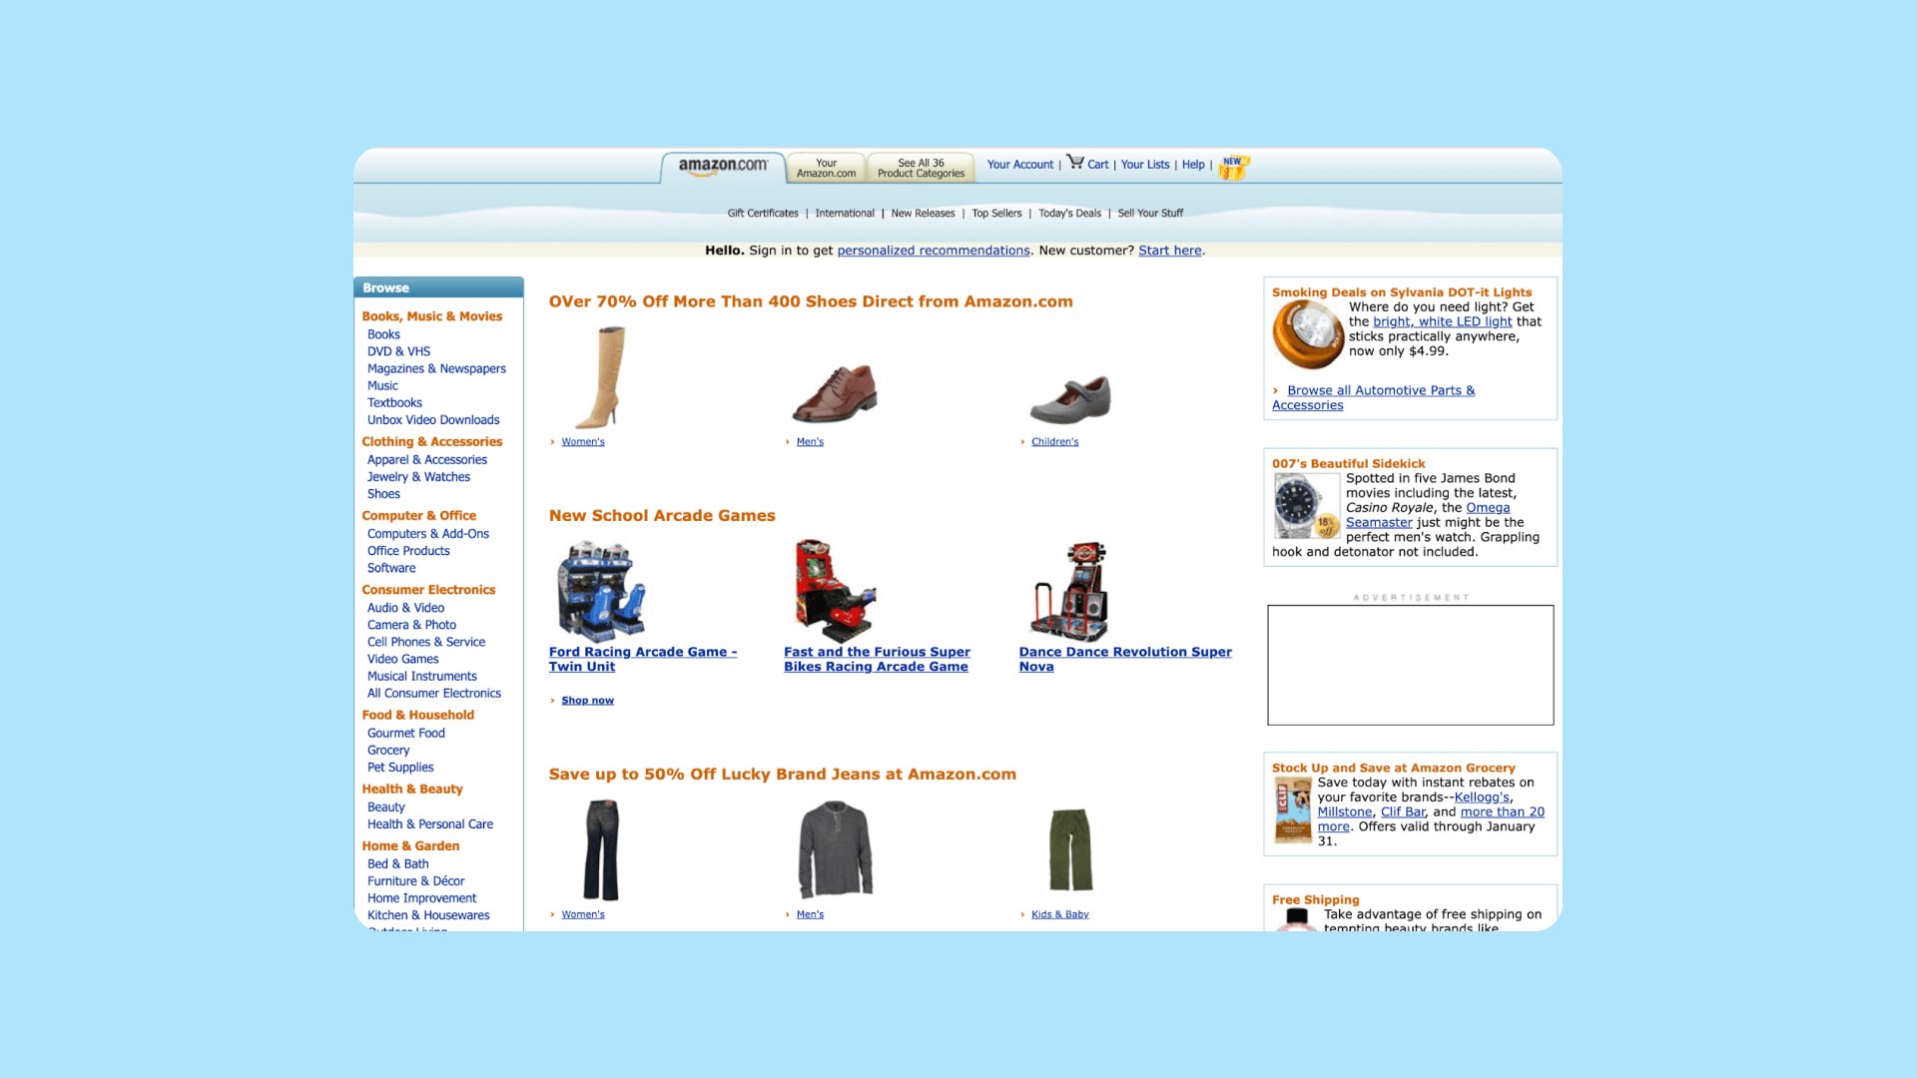Click Sell Your Stuff menu item

(x=1147, y=212)
